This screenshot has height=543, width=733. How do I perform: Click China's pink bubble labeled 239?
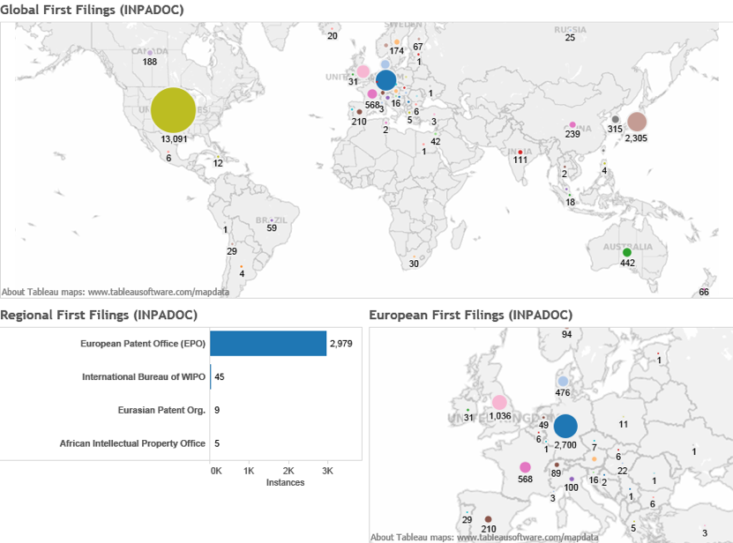[572, 124]
